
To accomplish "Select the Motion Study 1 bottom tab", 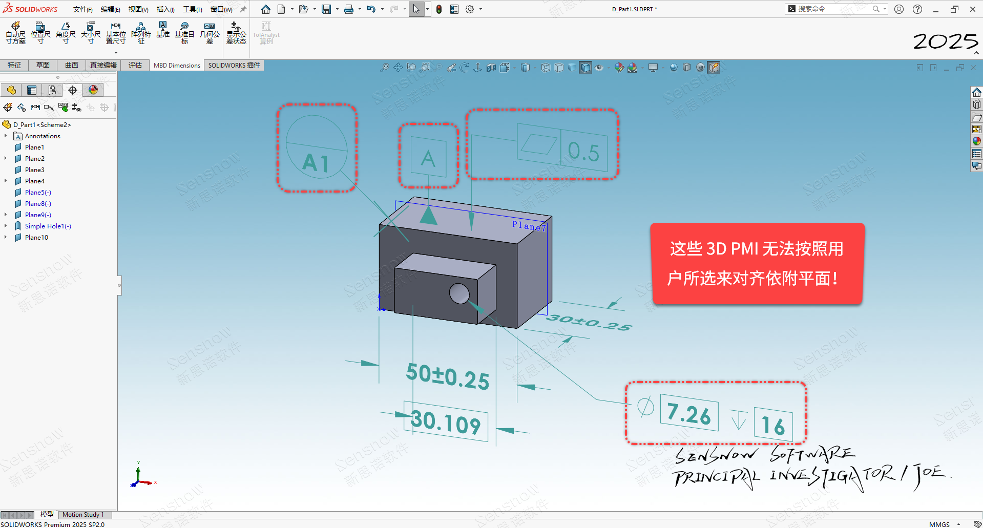I will tap(83, 515).
